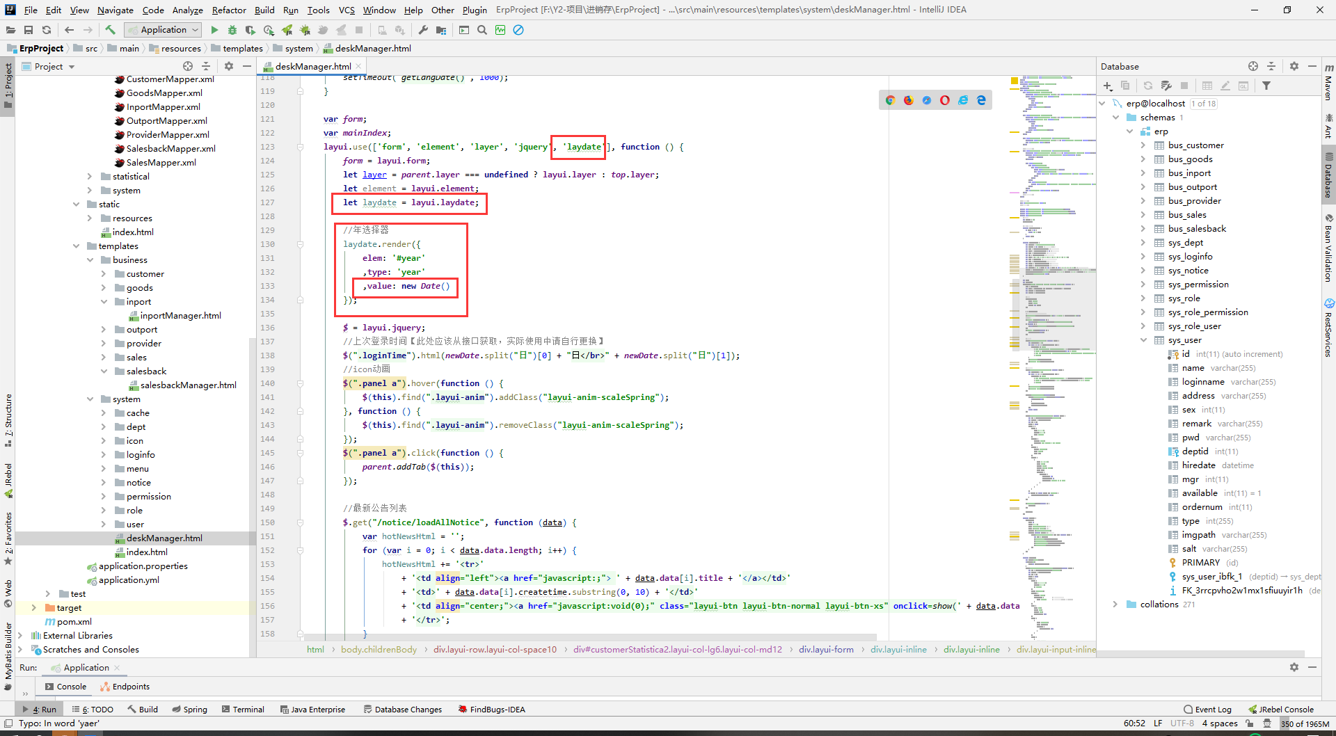Click the Debug bug icon in toolbar

232,30
